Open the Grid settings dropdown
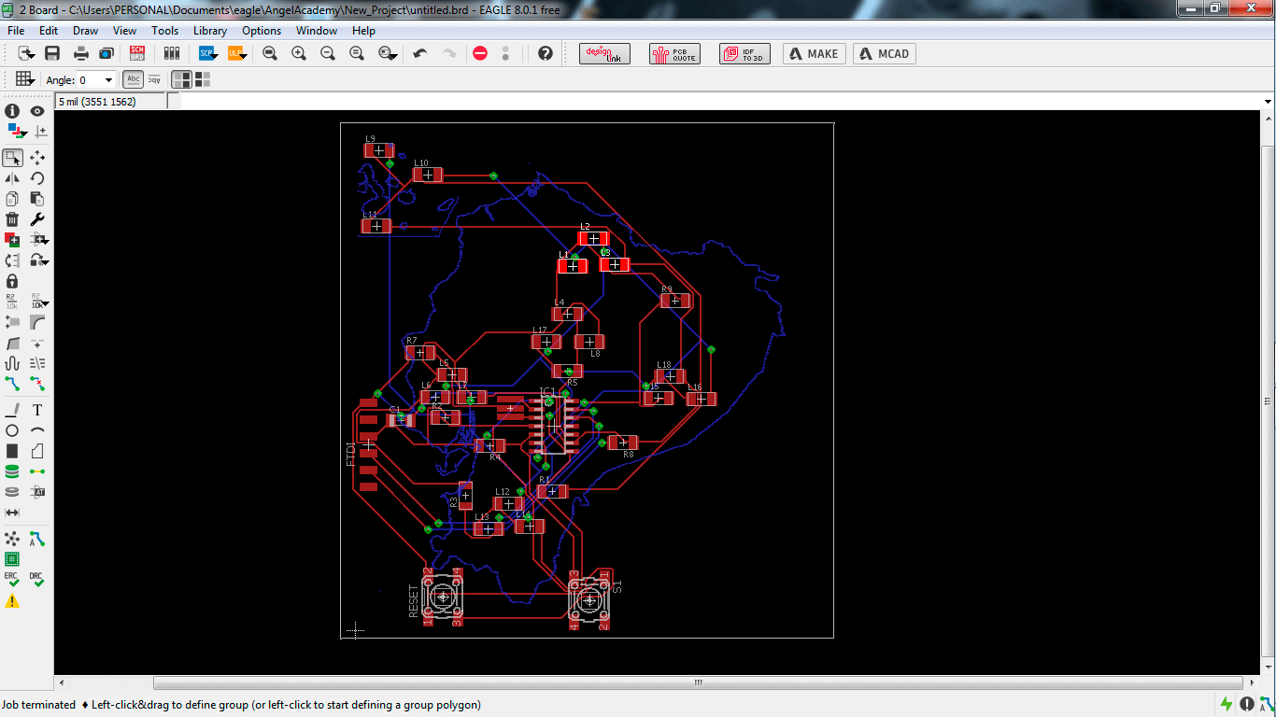This screenshot has width=1276, height=717. pyautogui.click(x=25, y=79)
